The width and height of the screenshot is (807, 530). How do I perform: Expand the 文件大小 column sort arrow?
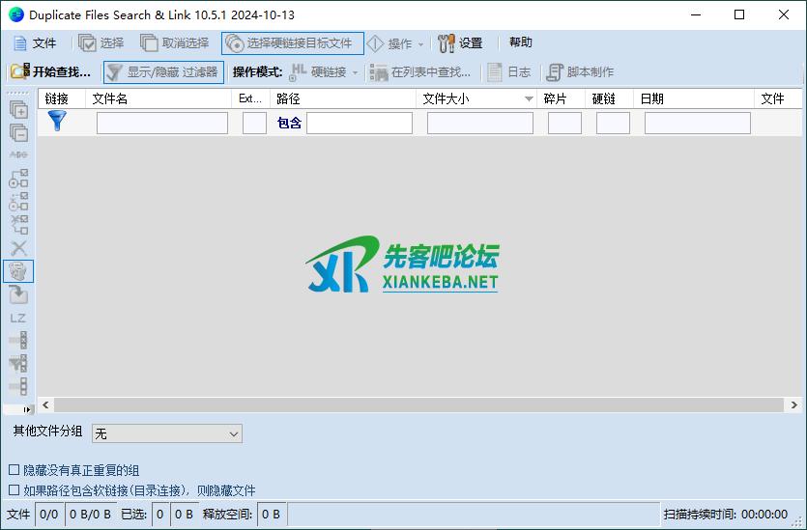click(x=529, y=99)
